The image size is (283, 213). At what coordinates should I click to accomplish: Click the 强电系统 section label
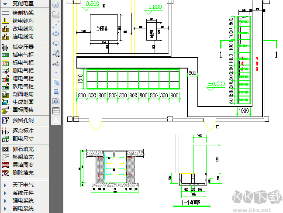click(x=23, y=201)
